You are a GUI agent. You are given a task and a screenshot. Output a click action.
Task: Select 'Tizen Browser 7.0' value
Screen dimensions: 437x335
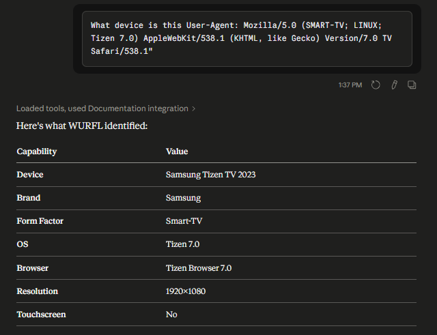click(x=199, y=268)
